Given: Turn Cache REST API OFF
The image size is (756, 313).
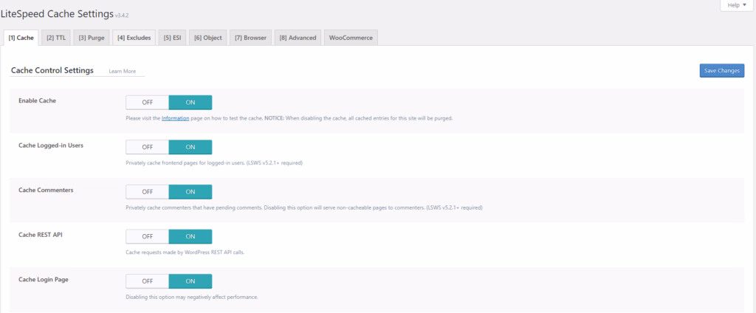Looking at the screenshot, I should coord(147,236).
